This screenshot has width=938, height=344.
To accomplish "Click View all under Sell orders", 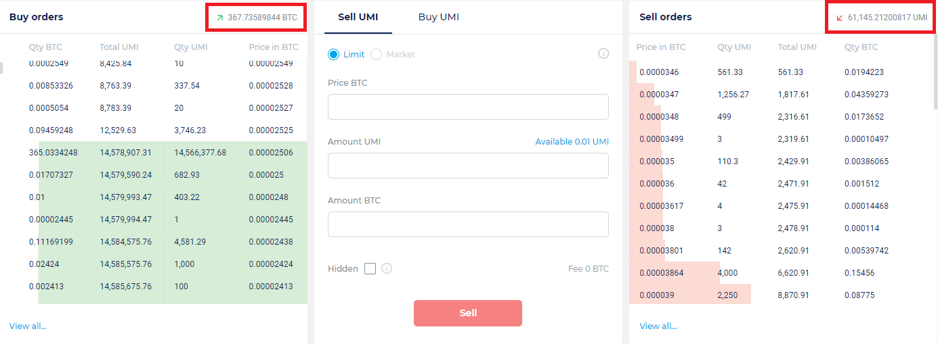I will click(658, 326).
